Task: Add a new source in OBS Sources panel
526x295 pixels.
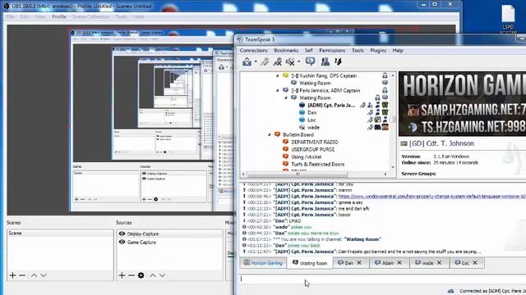Action: [x=122, y=275]
